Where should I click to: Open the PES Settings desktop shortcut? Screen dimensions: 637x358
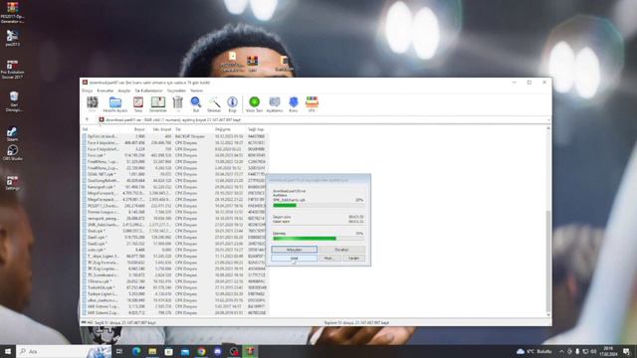pyautogui.click(x=13, y=183)
